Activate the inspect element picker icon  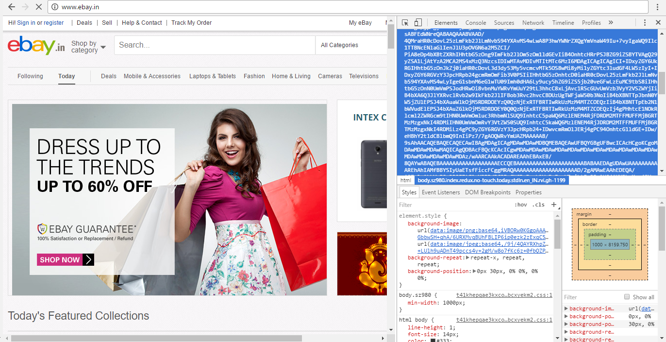pos(405,23)
